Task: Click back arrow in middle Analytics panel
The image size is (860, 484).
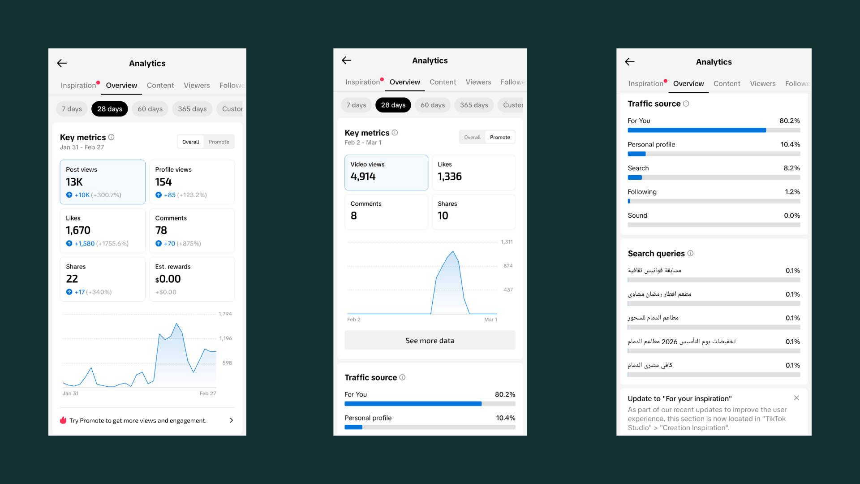Action: pyautogui.click(x=346, y=60)
